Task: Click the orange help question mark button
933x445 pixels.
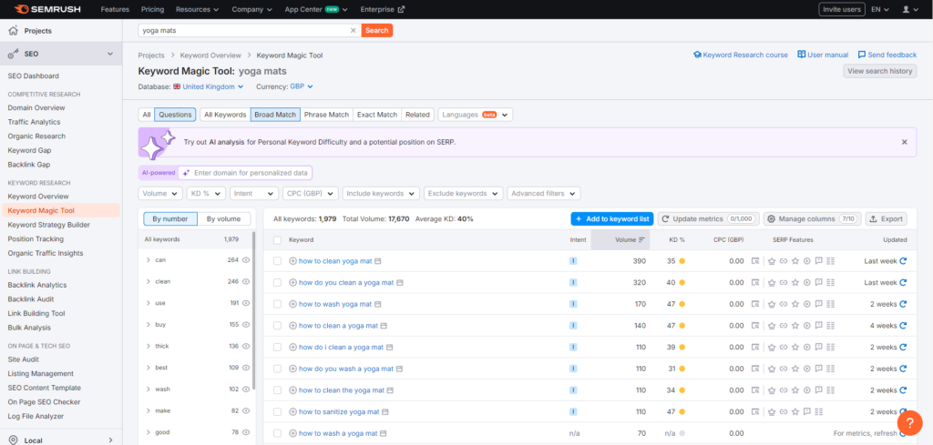Action: click(909, 422)
